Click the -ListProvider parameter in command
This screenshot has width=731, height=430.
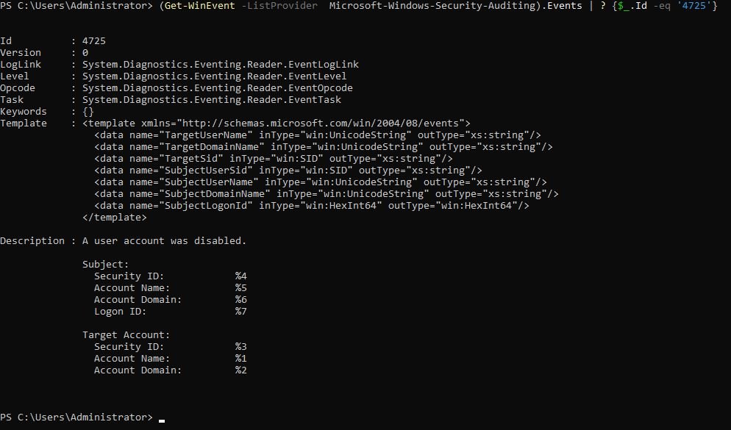click(x=279, y=6)
